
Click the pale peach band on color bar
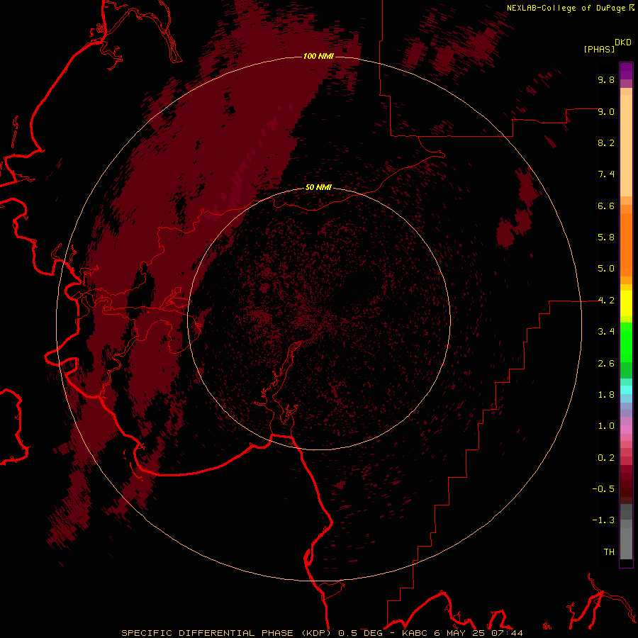tap(626, 145)
